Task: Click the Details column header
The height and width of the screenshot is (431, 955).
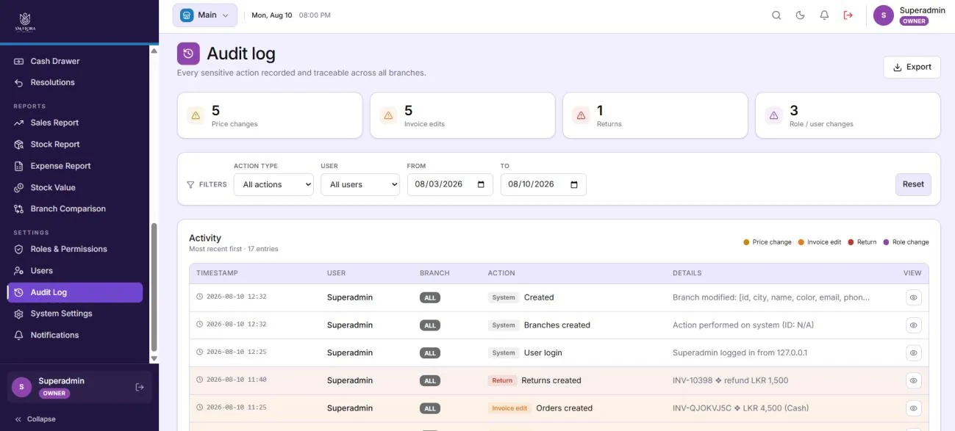Action: coord(687,273)
